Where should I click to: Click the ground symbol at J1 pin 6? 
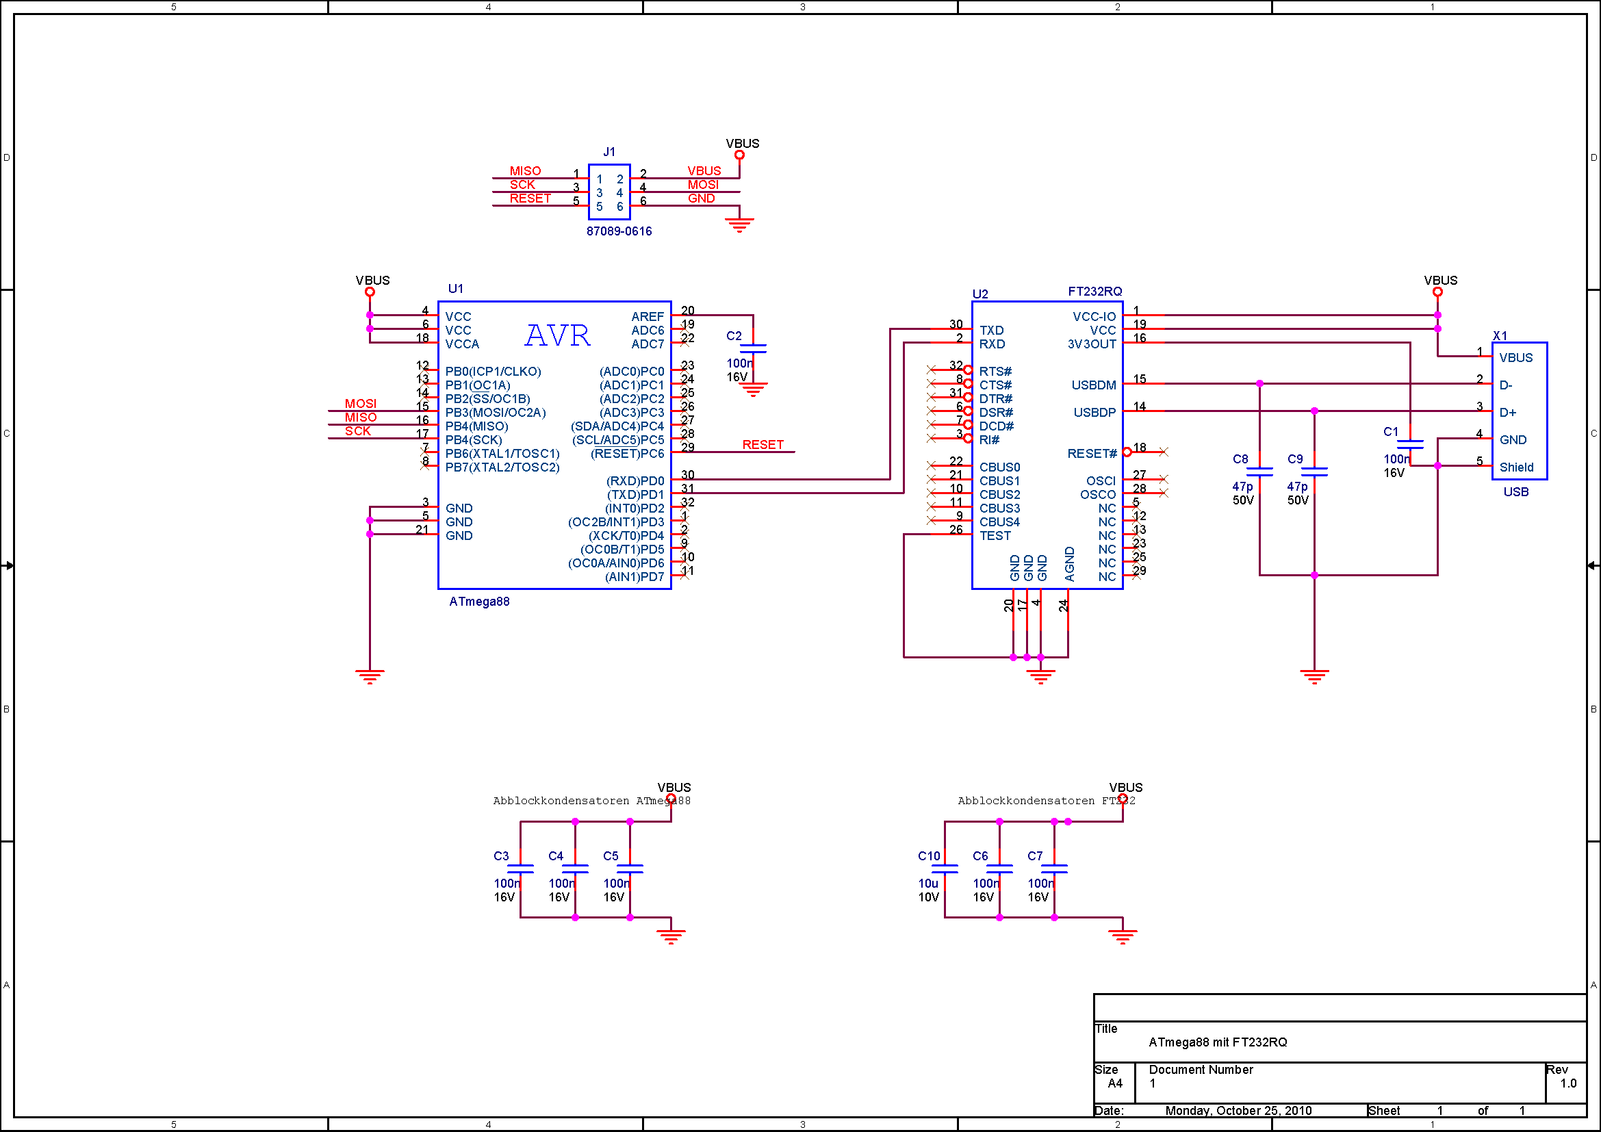tap(739, 225)
